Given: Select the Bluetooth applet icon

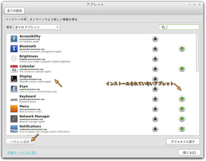Looking at the screenshot, I should (x=14, y=49).
